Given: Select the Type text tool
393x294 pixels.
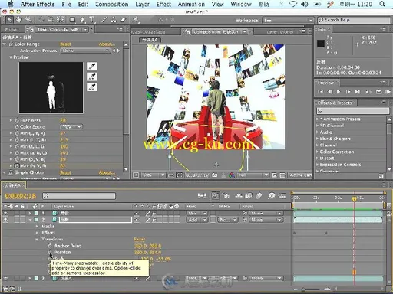Looking at the screenshot, I should tap(91, 20).
